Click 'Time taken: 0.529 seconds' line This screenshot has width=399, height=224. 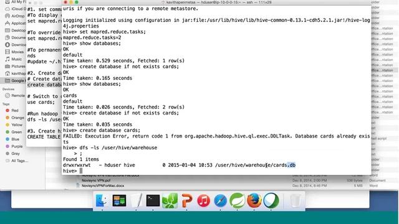coord(123,61)
